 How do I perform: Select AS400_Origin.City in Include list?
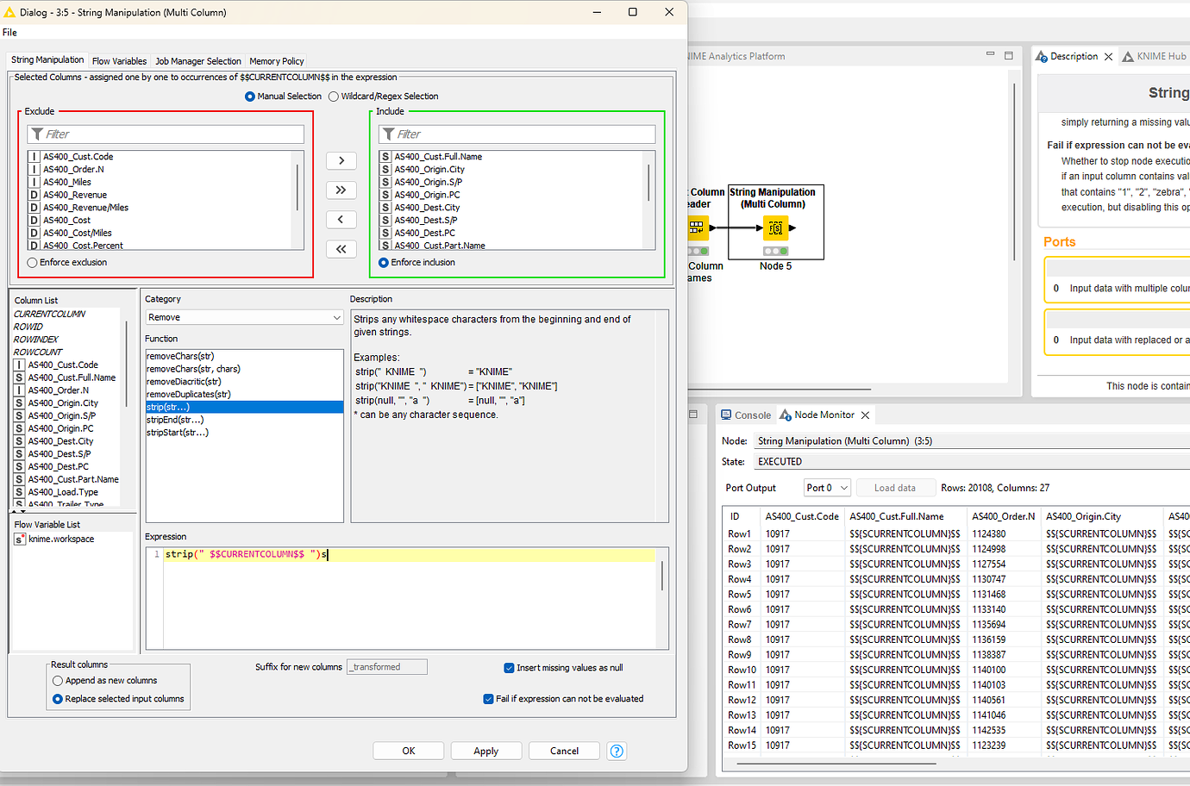pyautogui.click(x=429, y=170)
